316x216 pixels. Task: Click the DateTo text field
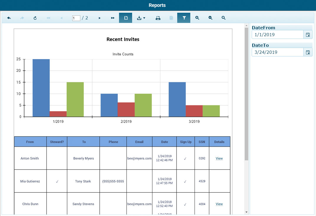[x=277, y=52]
